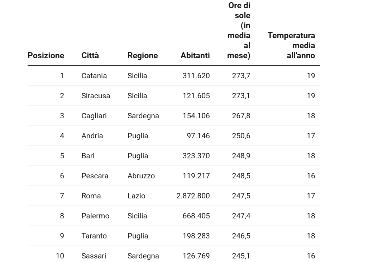Select the Catania city cell
368x262 pixels.
click(94, 76)
